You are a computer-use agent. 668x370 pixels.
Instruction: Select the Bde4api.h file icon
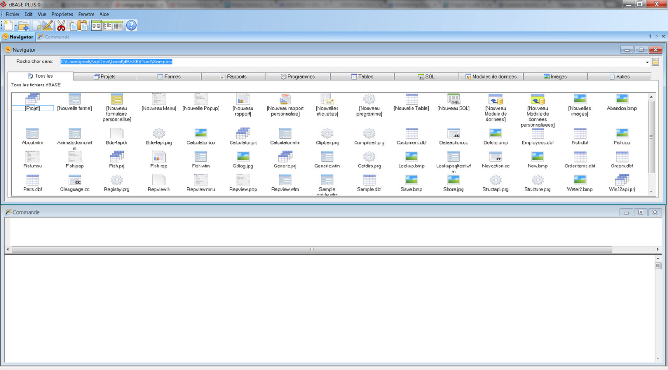117,133
